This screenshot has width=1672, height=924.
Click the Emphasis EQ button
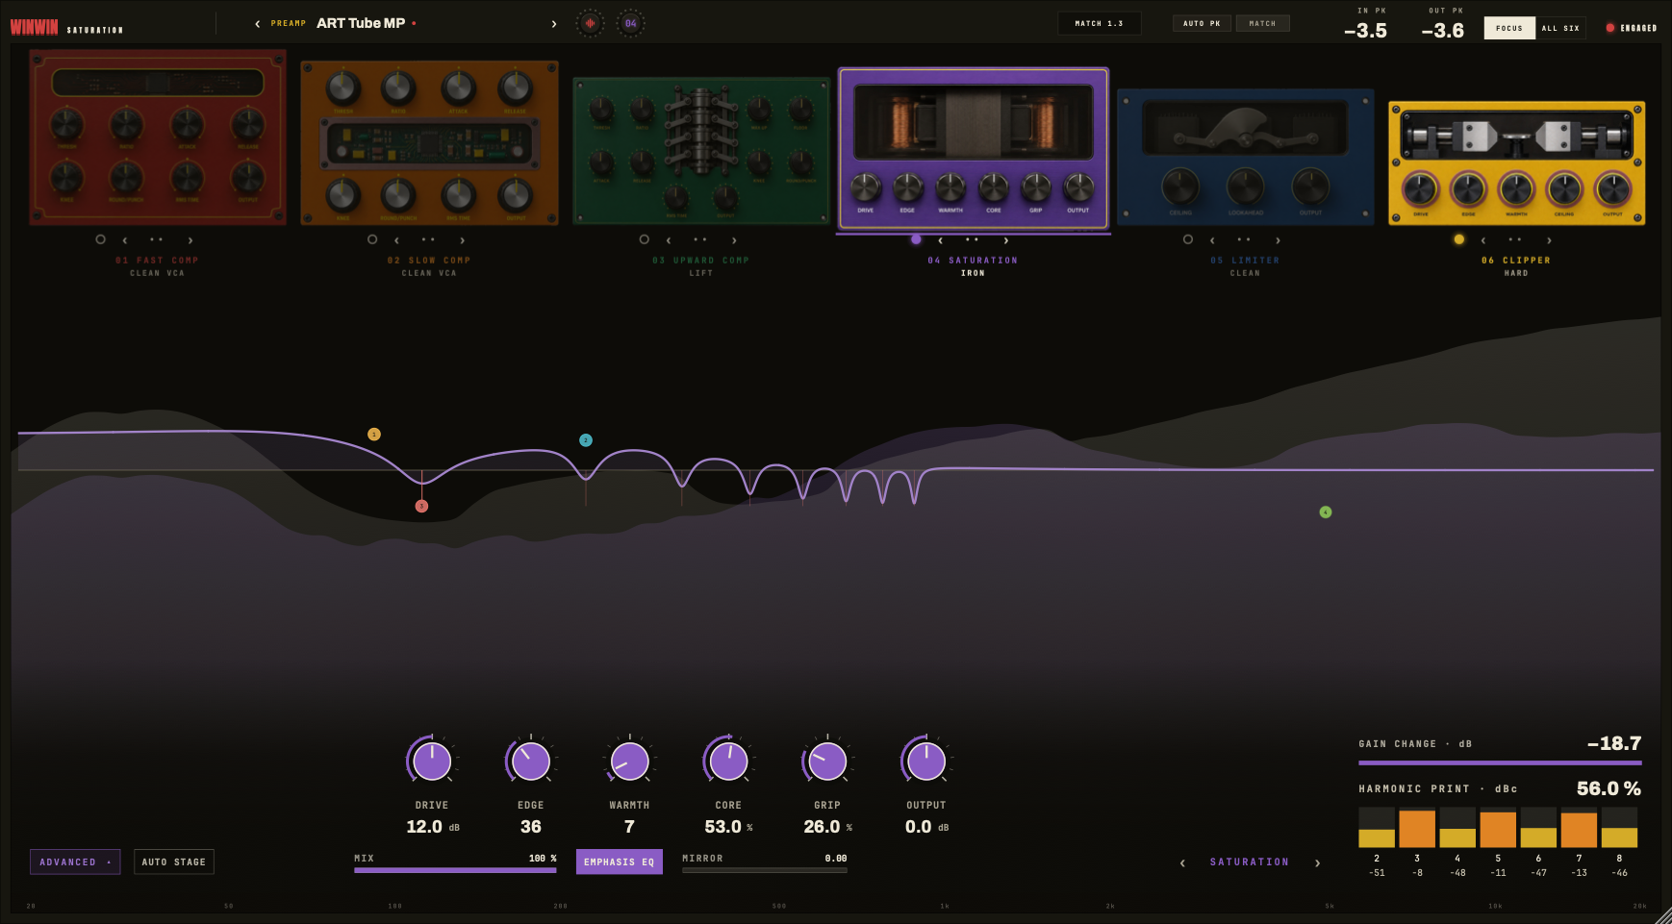(620, 862)
